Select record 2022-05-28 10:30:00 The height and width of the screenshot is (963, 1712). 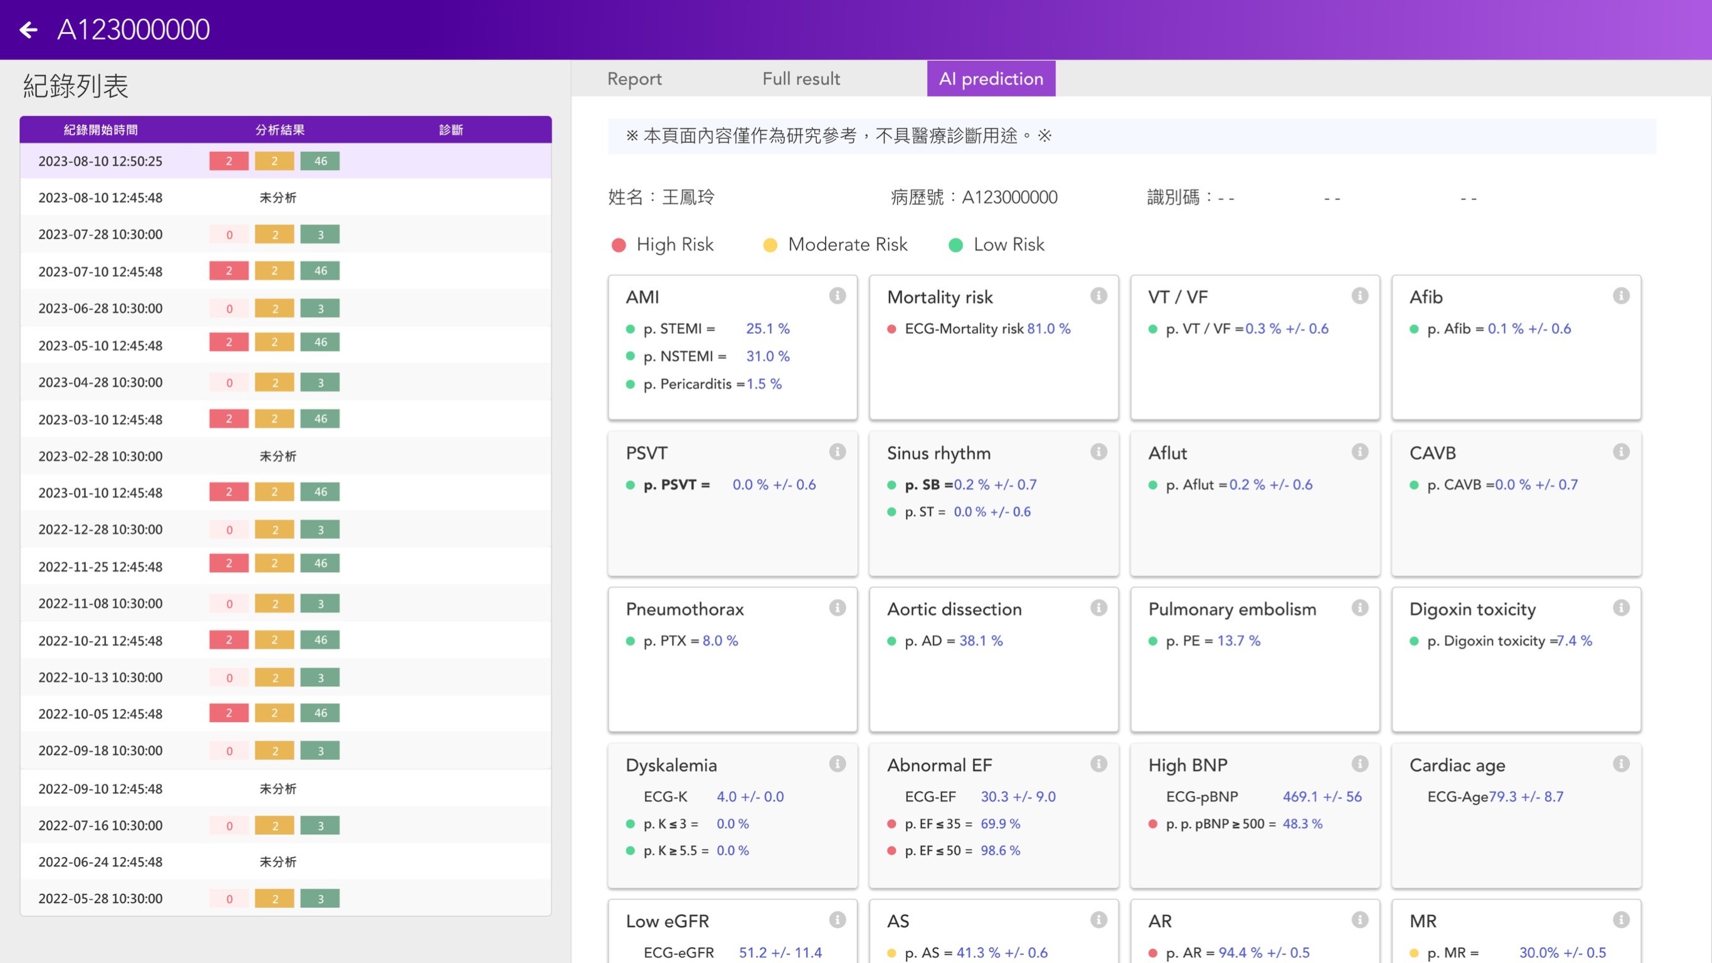285,898
